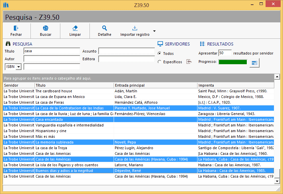Click the list icon beside RESULTADOS

point(202,44)
